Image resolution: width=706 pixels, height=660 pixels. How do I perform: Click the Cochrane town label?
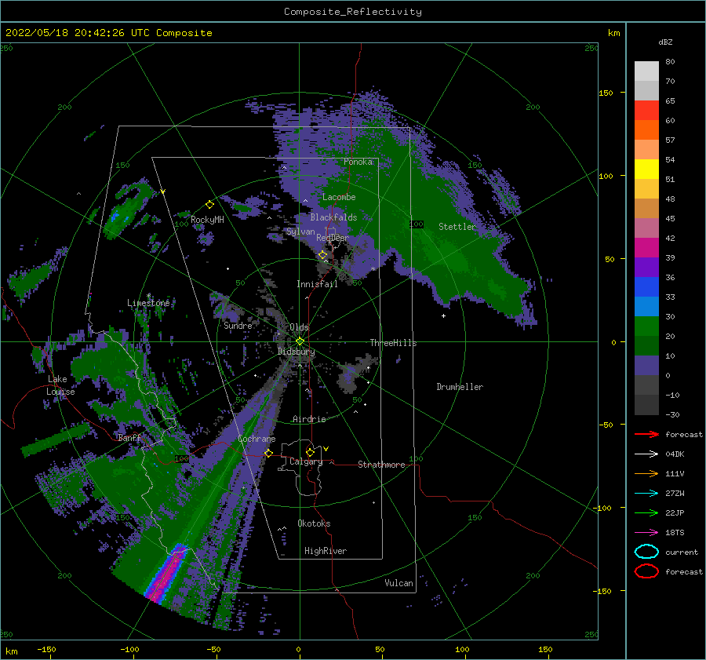coord(257,439)
